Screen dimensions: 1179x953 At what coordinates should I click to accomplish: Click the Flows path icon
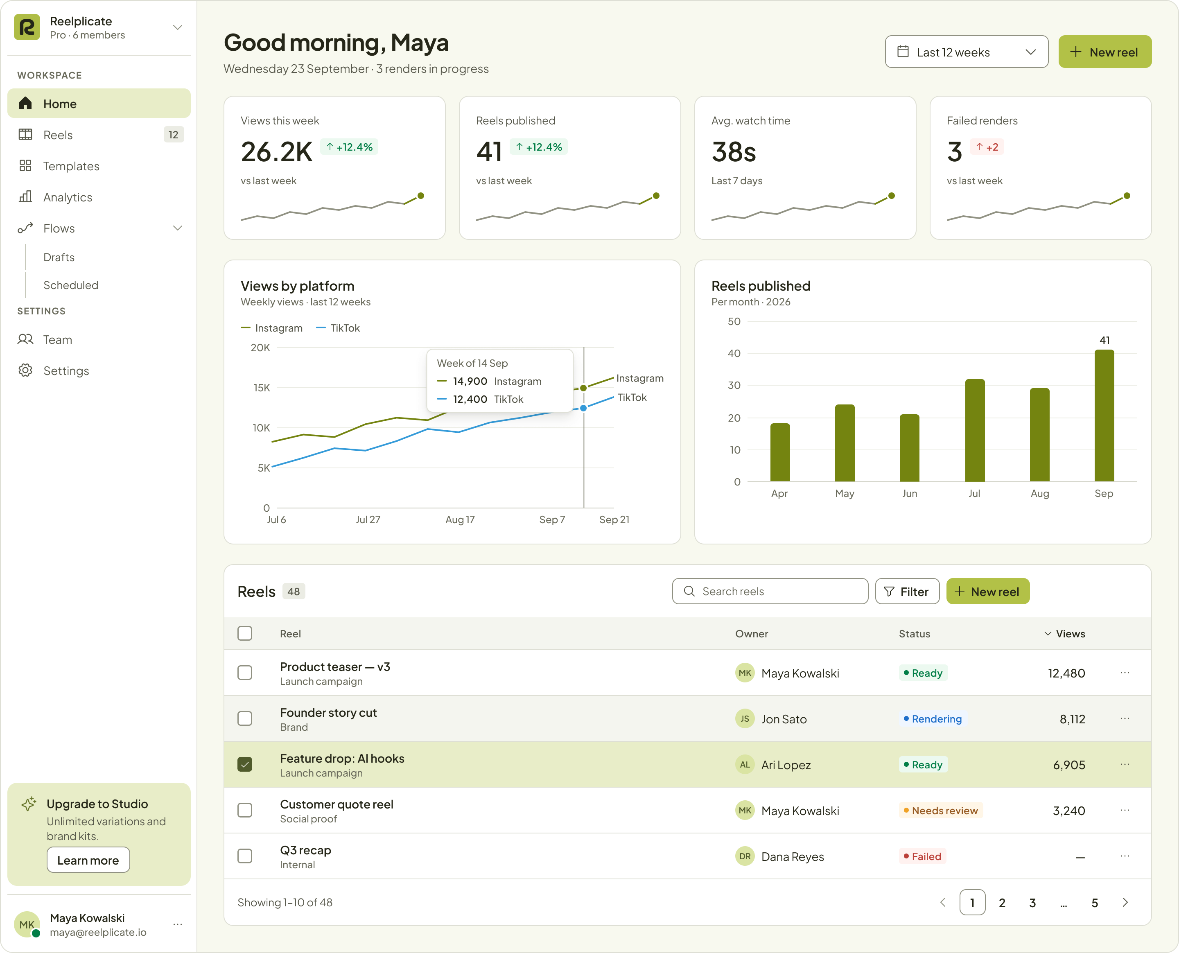coord(25,228)
